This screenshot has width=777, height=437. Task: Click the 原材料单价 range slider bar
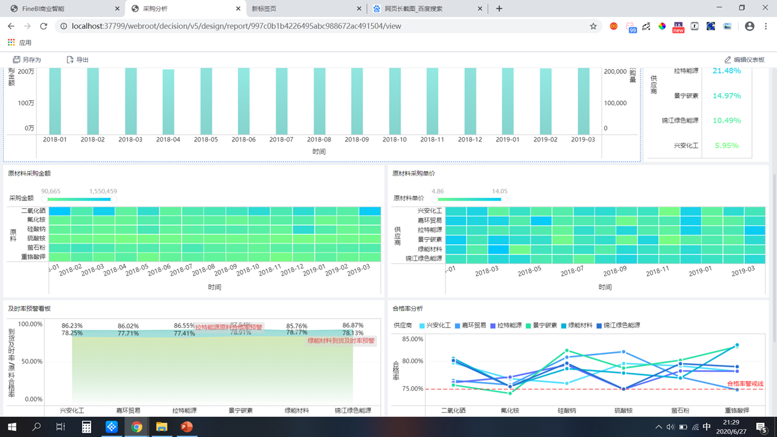[469, 198]
